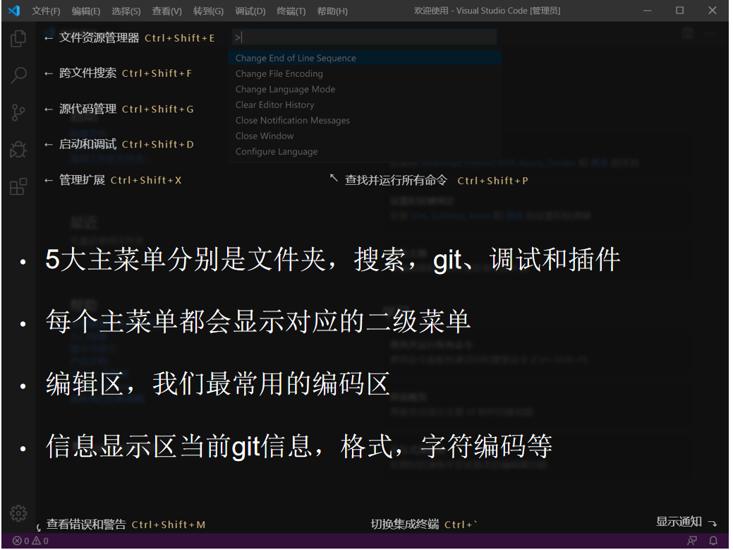Select Configure Language command
The width and height of the screenshot is (733, 550).
point(365,152)
